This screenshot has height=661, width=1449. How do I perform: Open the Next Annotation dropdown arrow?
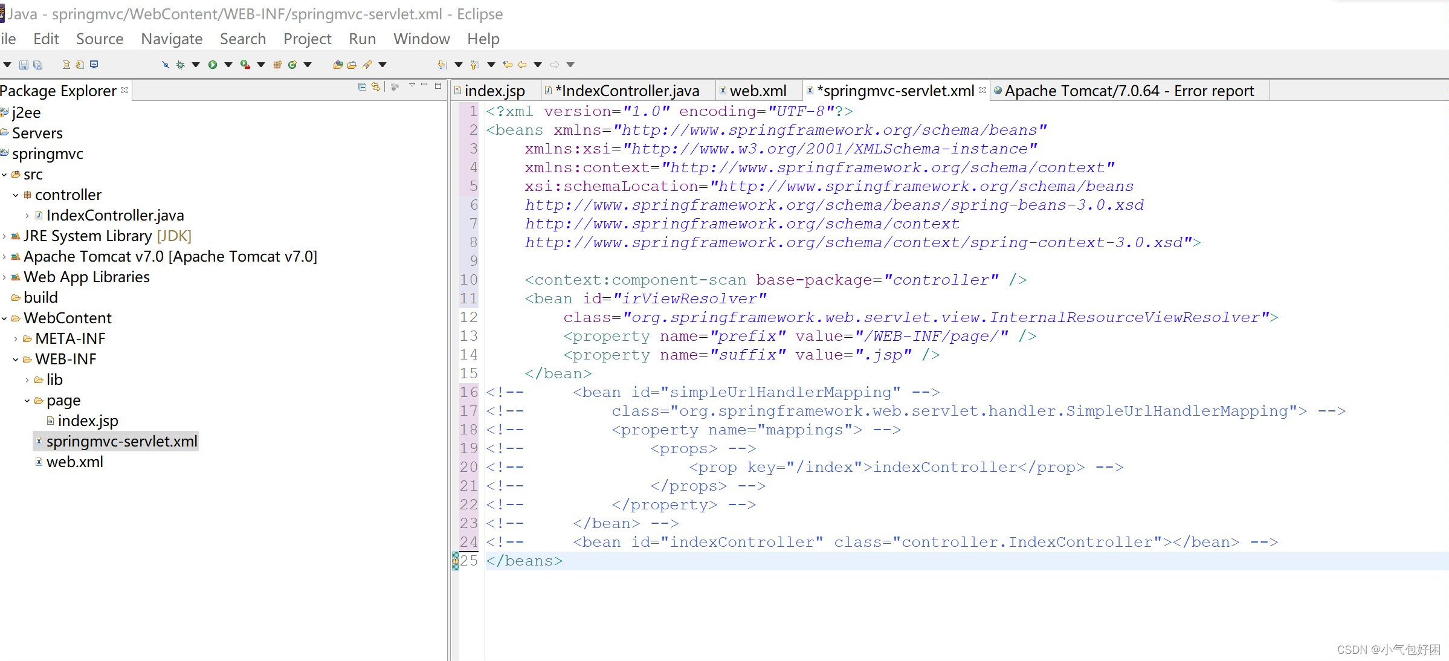(x=459, y=65)
